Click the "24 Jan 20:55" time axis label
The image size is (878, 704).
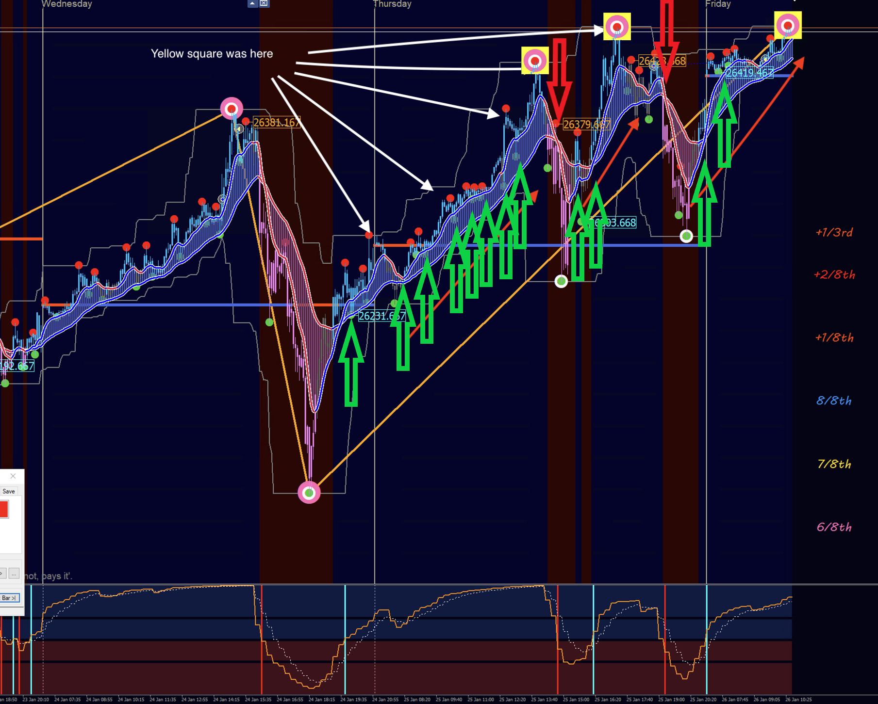coord(385,700)
